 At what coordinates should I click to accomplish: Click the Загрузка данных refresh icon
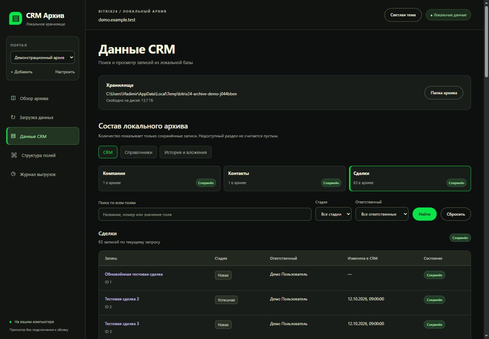pos(13,117)
